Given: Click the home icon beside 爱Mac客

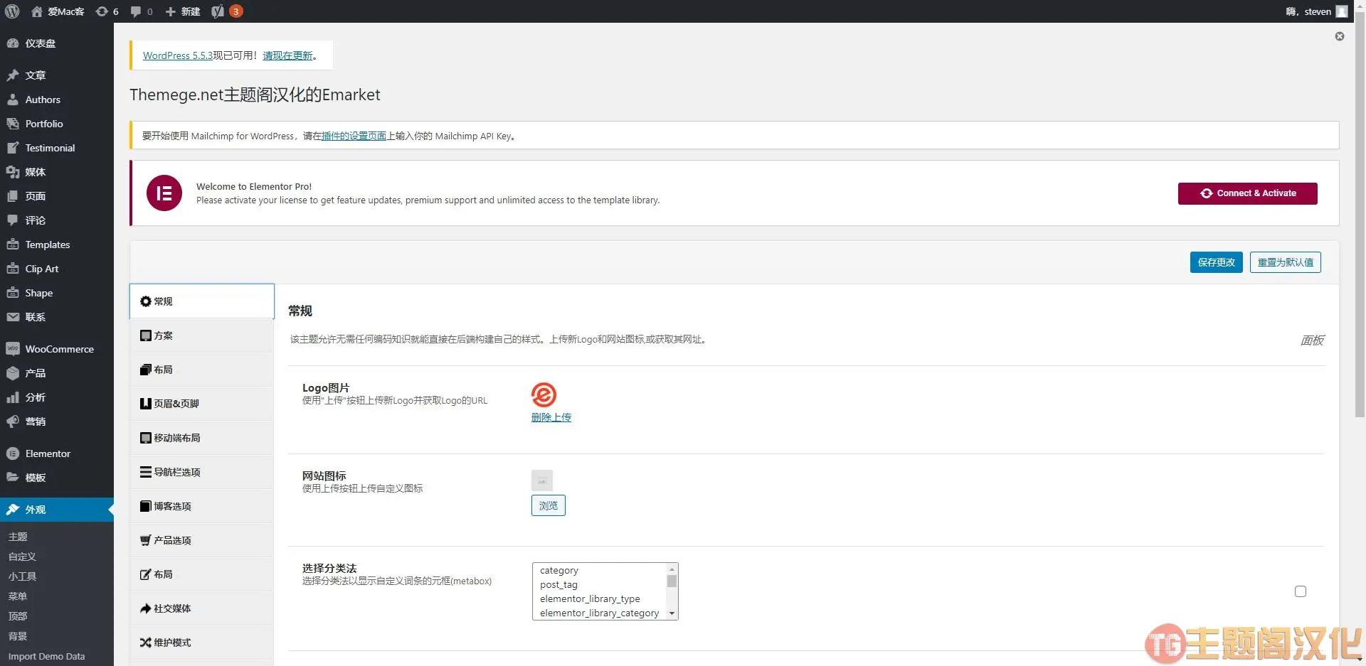Looking at the screenshot, I should (37, 11).
